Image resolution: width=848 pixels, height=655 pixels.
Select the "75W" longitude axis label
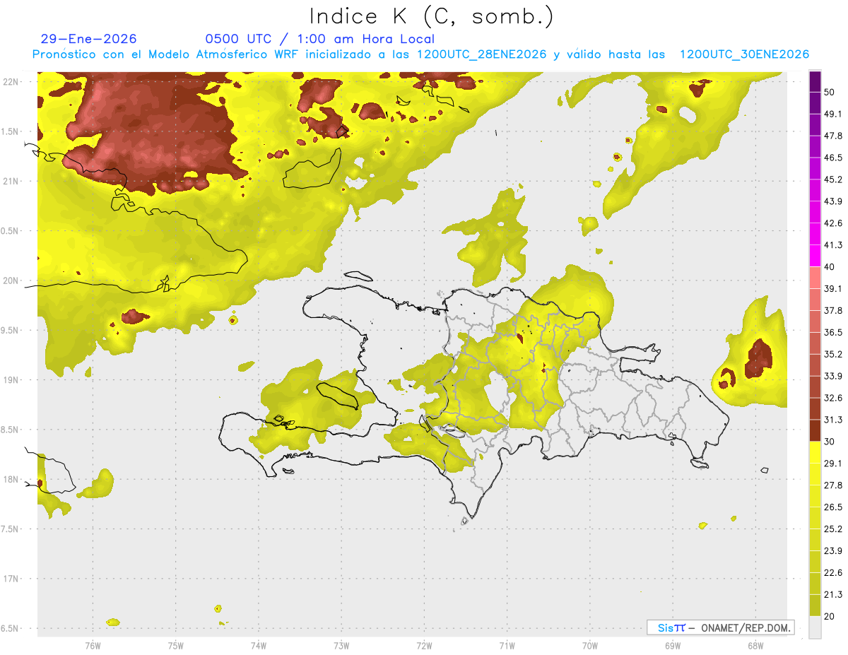coord(175,646)
